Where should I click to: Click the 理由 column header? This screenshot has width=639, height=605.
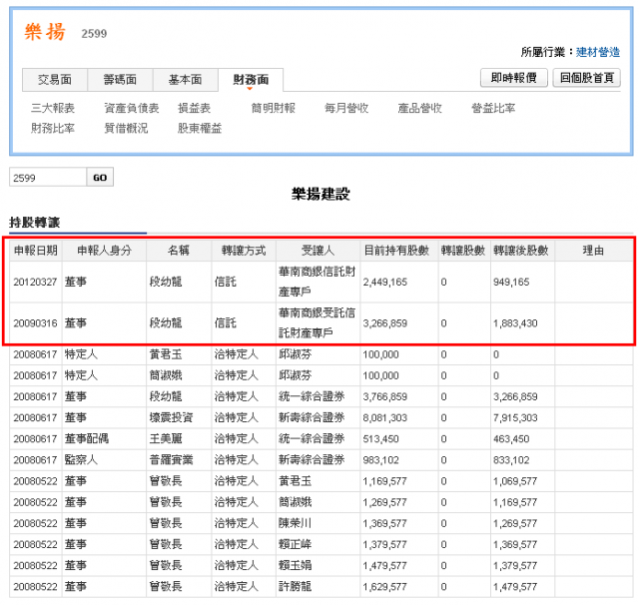(x=593, y=251)
